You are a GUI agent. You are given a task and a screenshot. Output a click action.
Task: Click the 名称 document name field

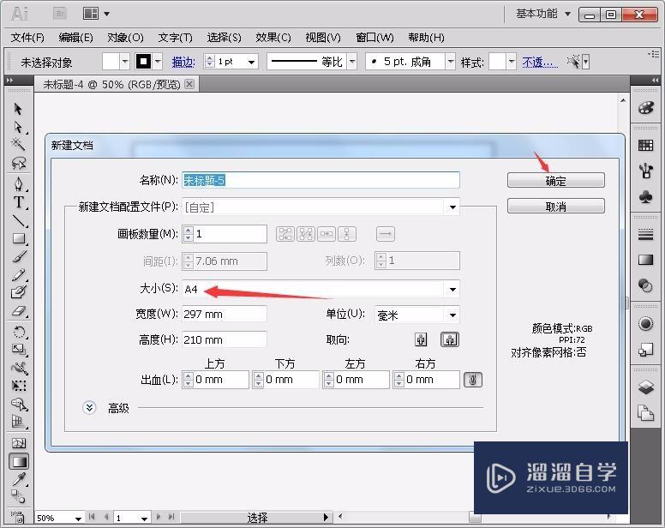(x=321, y=180)
